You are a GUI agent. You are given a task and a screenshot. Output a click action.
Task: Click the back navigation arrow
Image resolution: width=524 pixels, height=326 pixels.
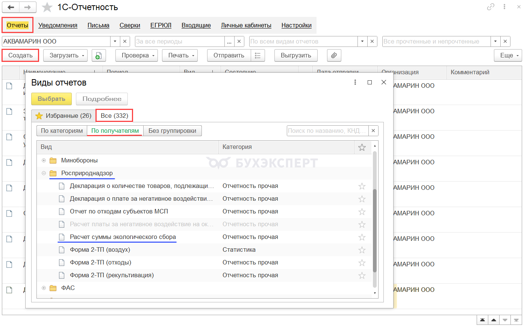11,7
